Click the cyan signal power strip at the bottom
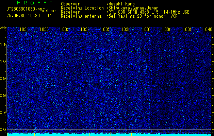 109,135
